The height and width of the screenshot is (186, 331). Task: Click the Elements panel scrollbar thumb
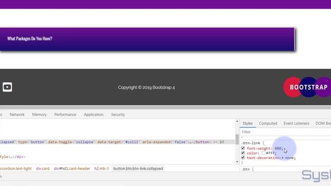click(237, 139)
